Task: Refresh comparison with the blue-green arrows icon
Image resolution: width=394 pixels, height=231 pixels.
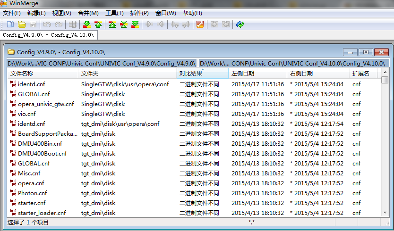Action: (240, 24)
